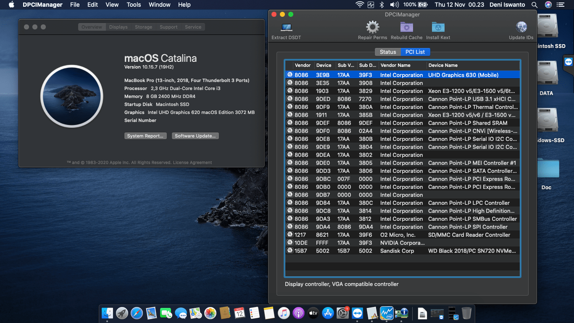The width and height of the screenshot is (574, 323).
Task: Open the View menu
Action: [x=112, y=5]
